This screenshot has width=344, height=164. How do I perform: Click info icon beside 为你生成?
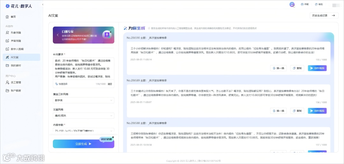click(149, 28)
